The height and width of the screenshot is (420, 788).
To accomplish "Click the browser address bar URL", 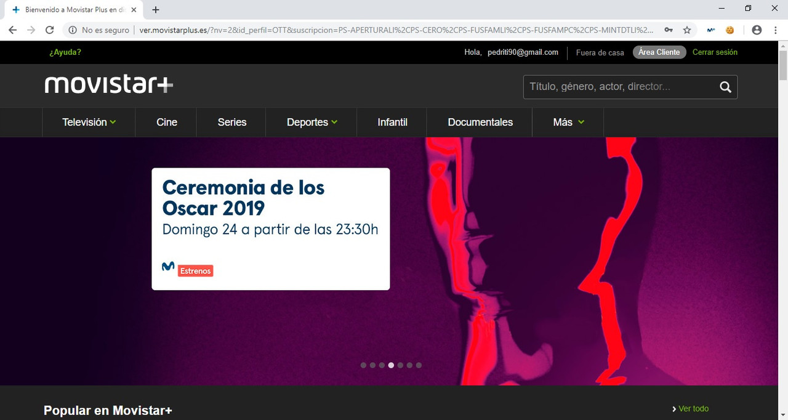I will pos(397,30).
